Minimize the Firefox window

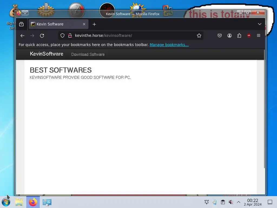(x=240, y=12)
